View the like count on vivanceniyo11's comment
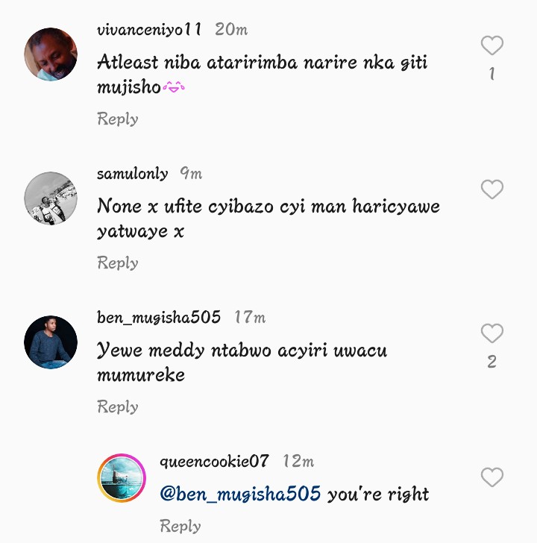The image size is (537, 543). 492,74
